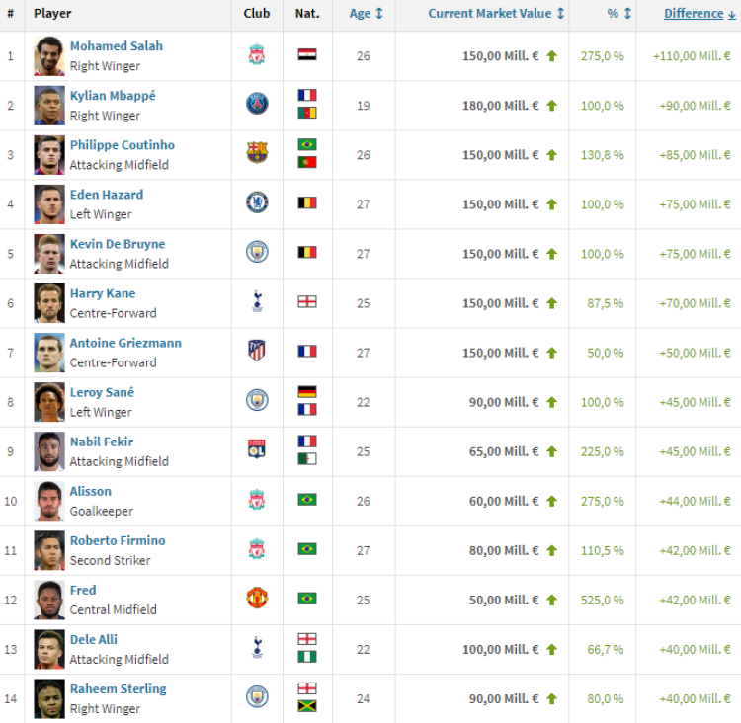Click Alisson's portrait thumbnail
This screenshot has width=741, height=723.
point(49,501)
